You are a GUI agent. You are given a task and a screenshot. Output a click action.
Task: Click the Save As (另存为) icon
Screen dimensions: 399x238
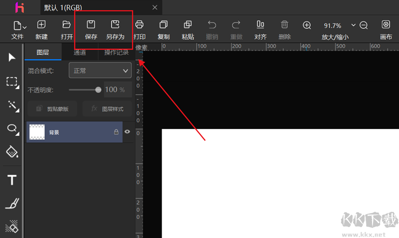click(x=115, y=24)
